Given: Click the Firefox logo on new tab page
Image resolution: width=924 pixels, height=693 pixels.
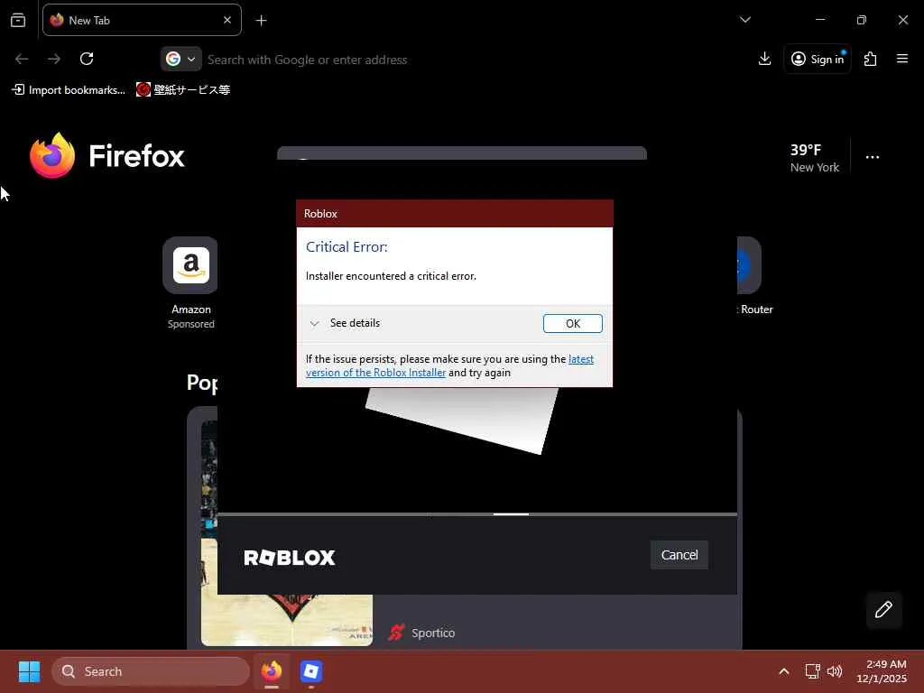Looking at the screenshot, I should [x=106, y=155].
